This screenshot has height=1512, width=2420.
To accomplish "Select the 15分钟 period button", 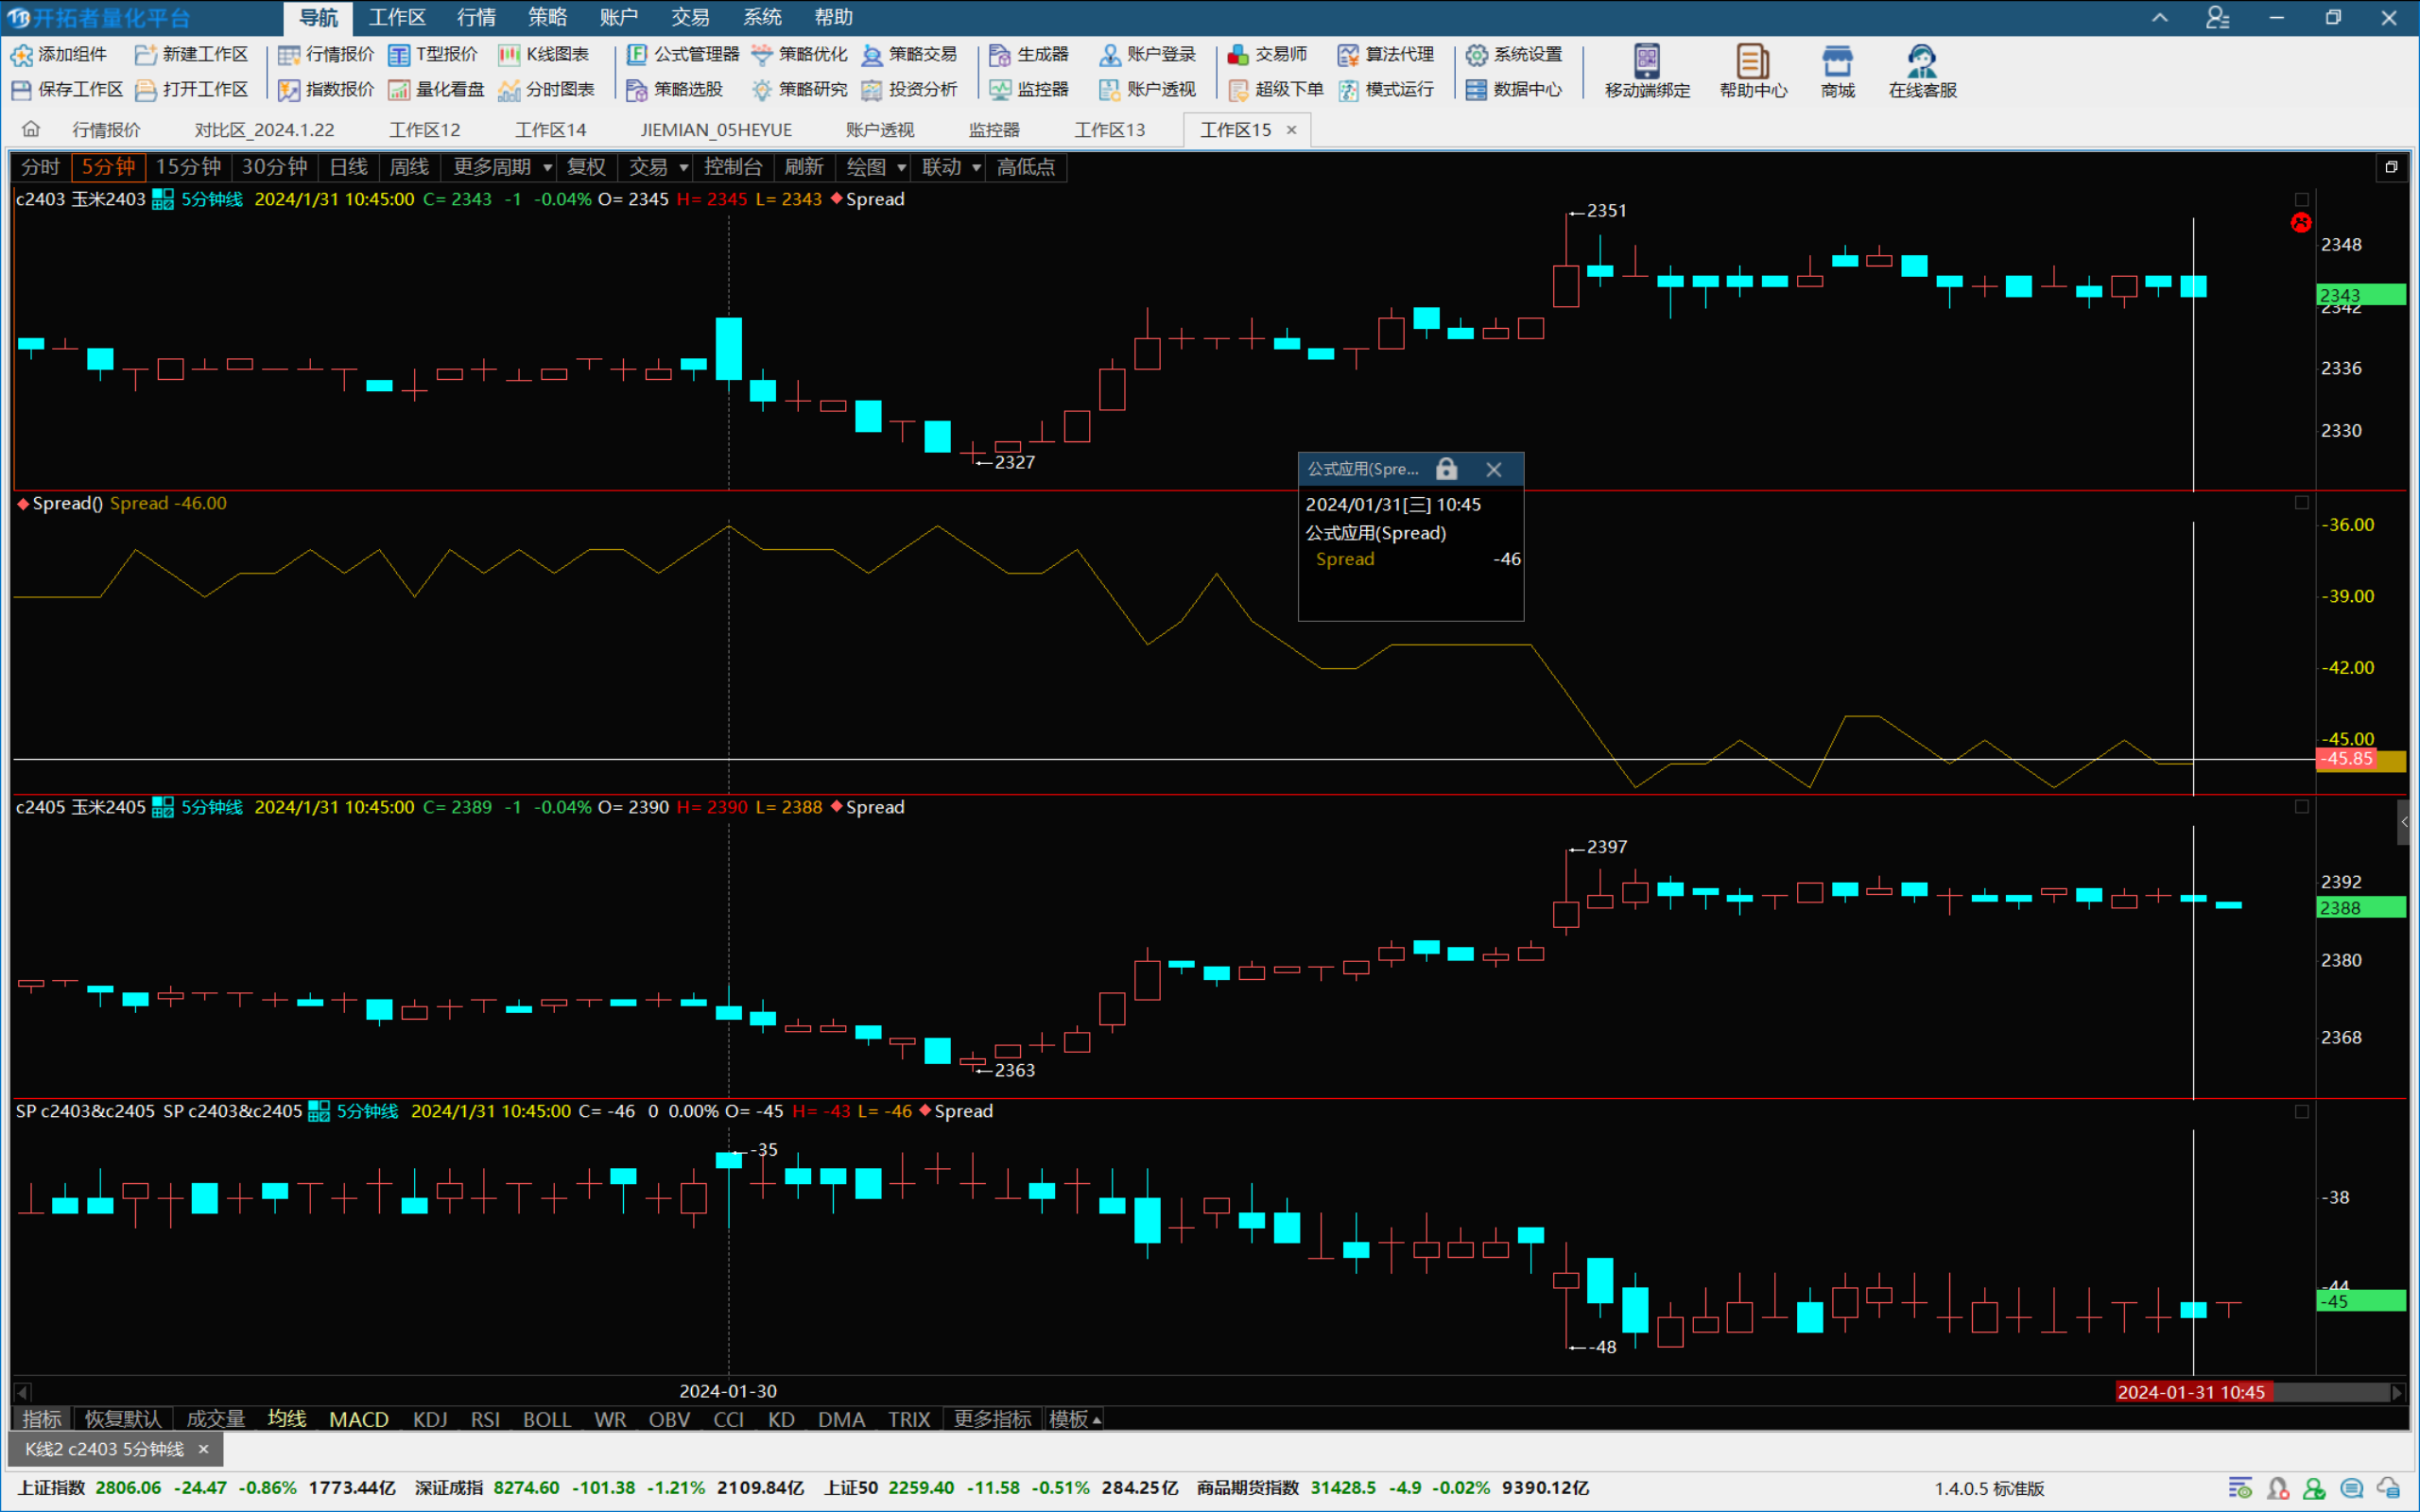I will [188, 167].
